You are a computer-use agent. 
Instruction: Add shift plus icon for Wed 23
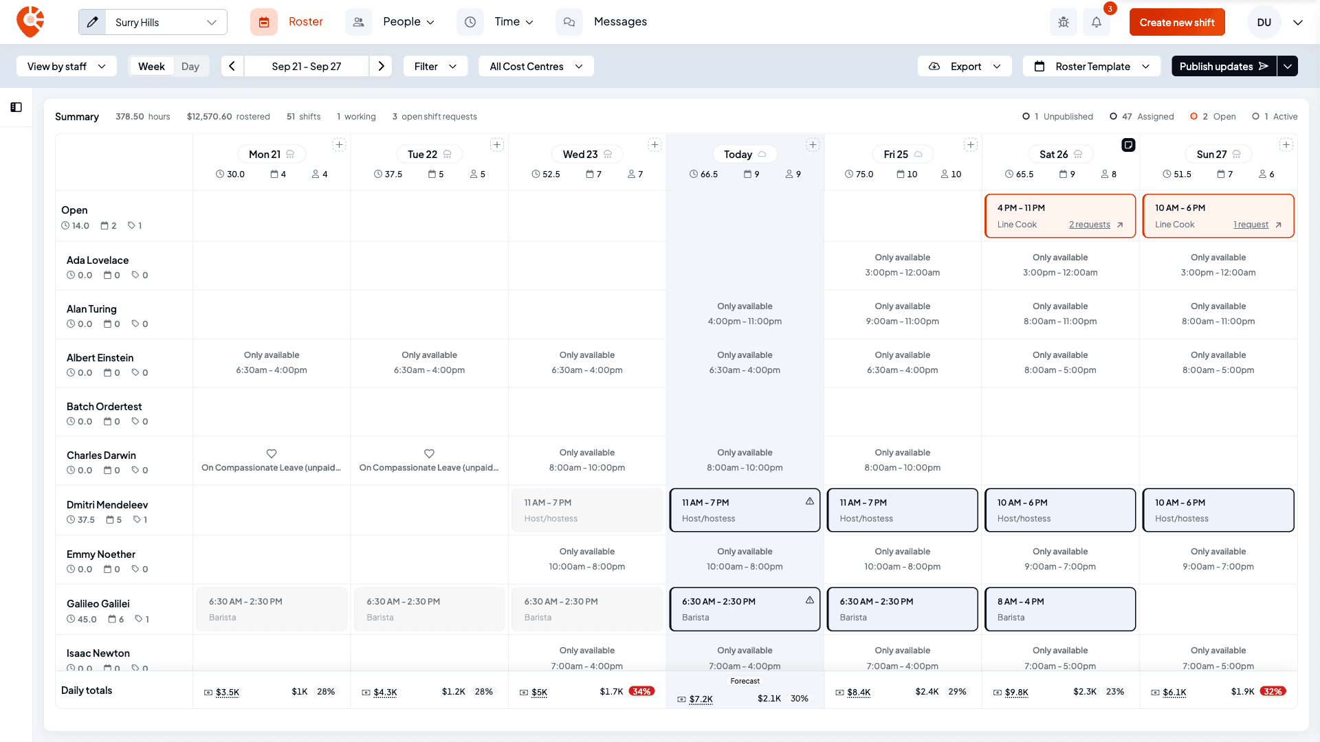[x=654, y=145]
